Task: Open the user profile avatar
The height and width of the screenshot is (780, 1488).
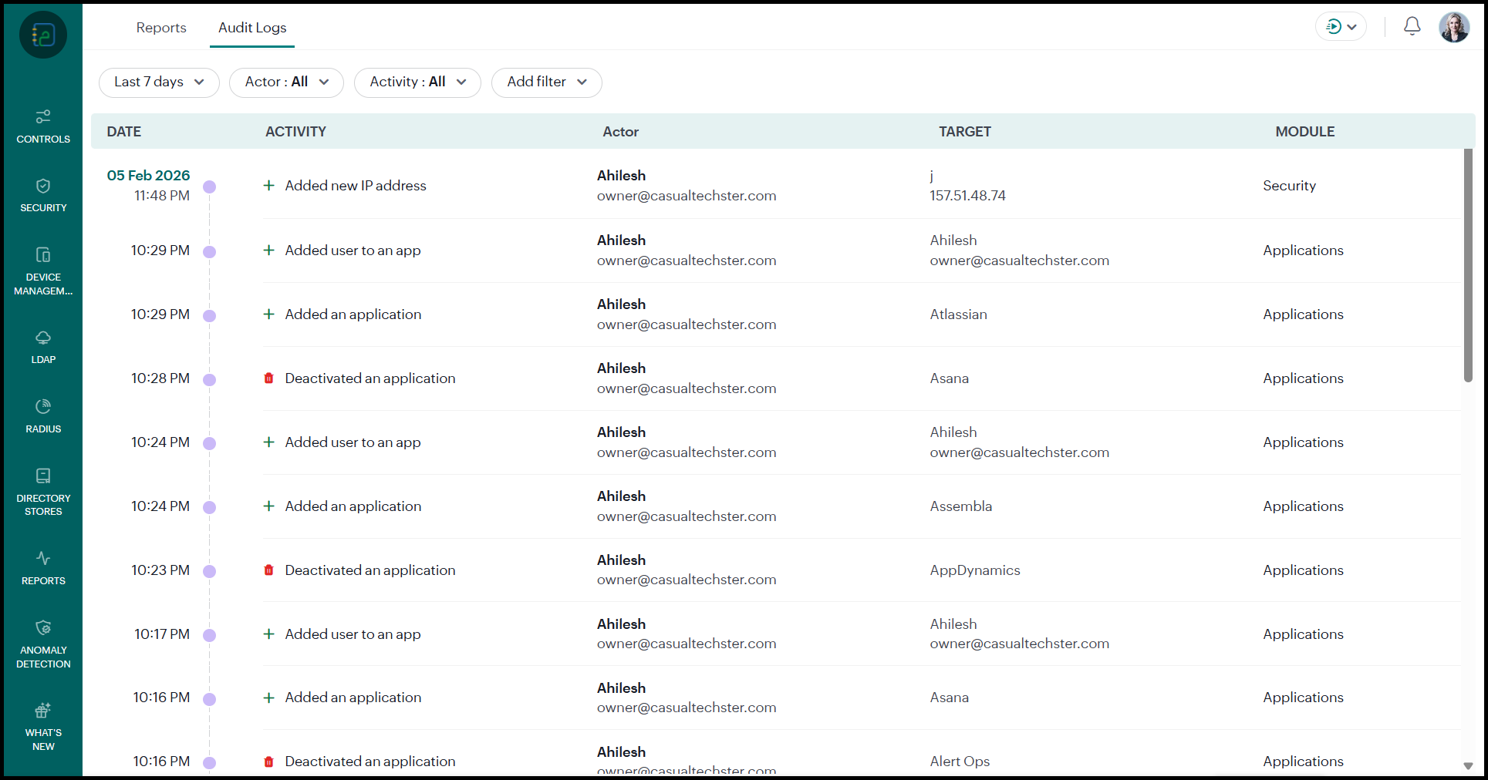Action: click(x=1454, y=27)
